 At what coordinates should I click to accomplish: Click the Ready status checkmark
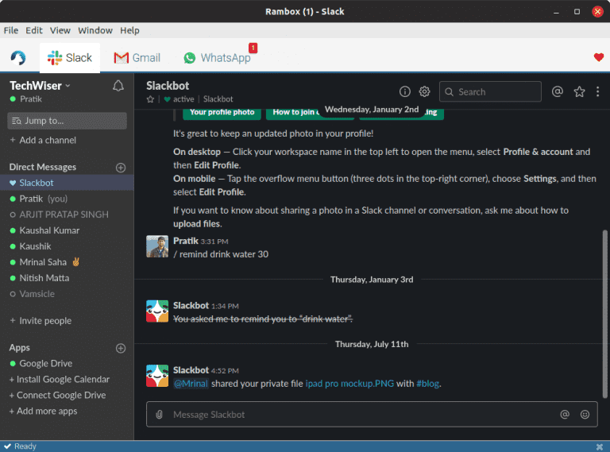point(7,446)
